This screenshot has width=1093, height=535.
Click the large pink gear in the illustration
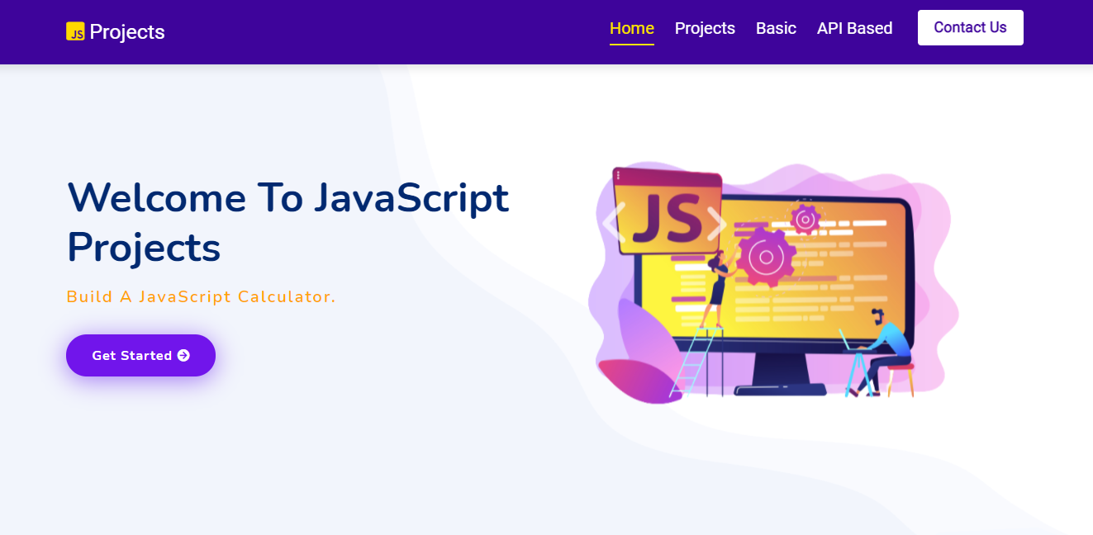click(x=766, y=258)
